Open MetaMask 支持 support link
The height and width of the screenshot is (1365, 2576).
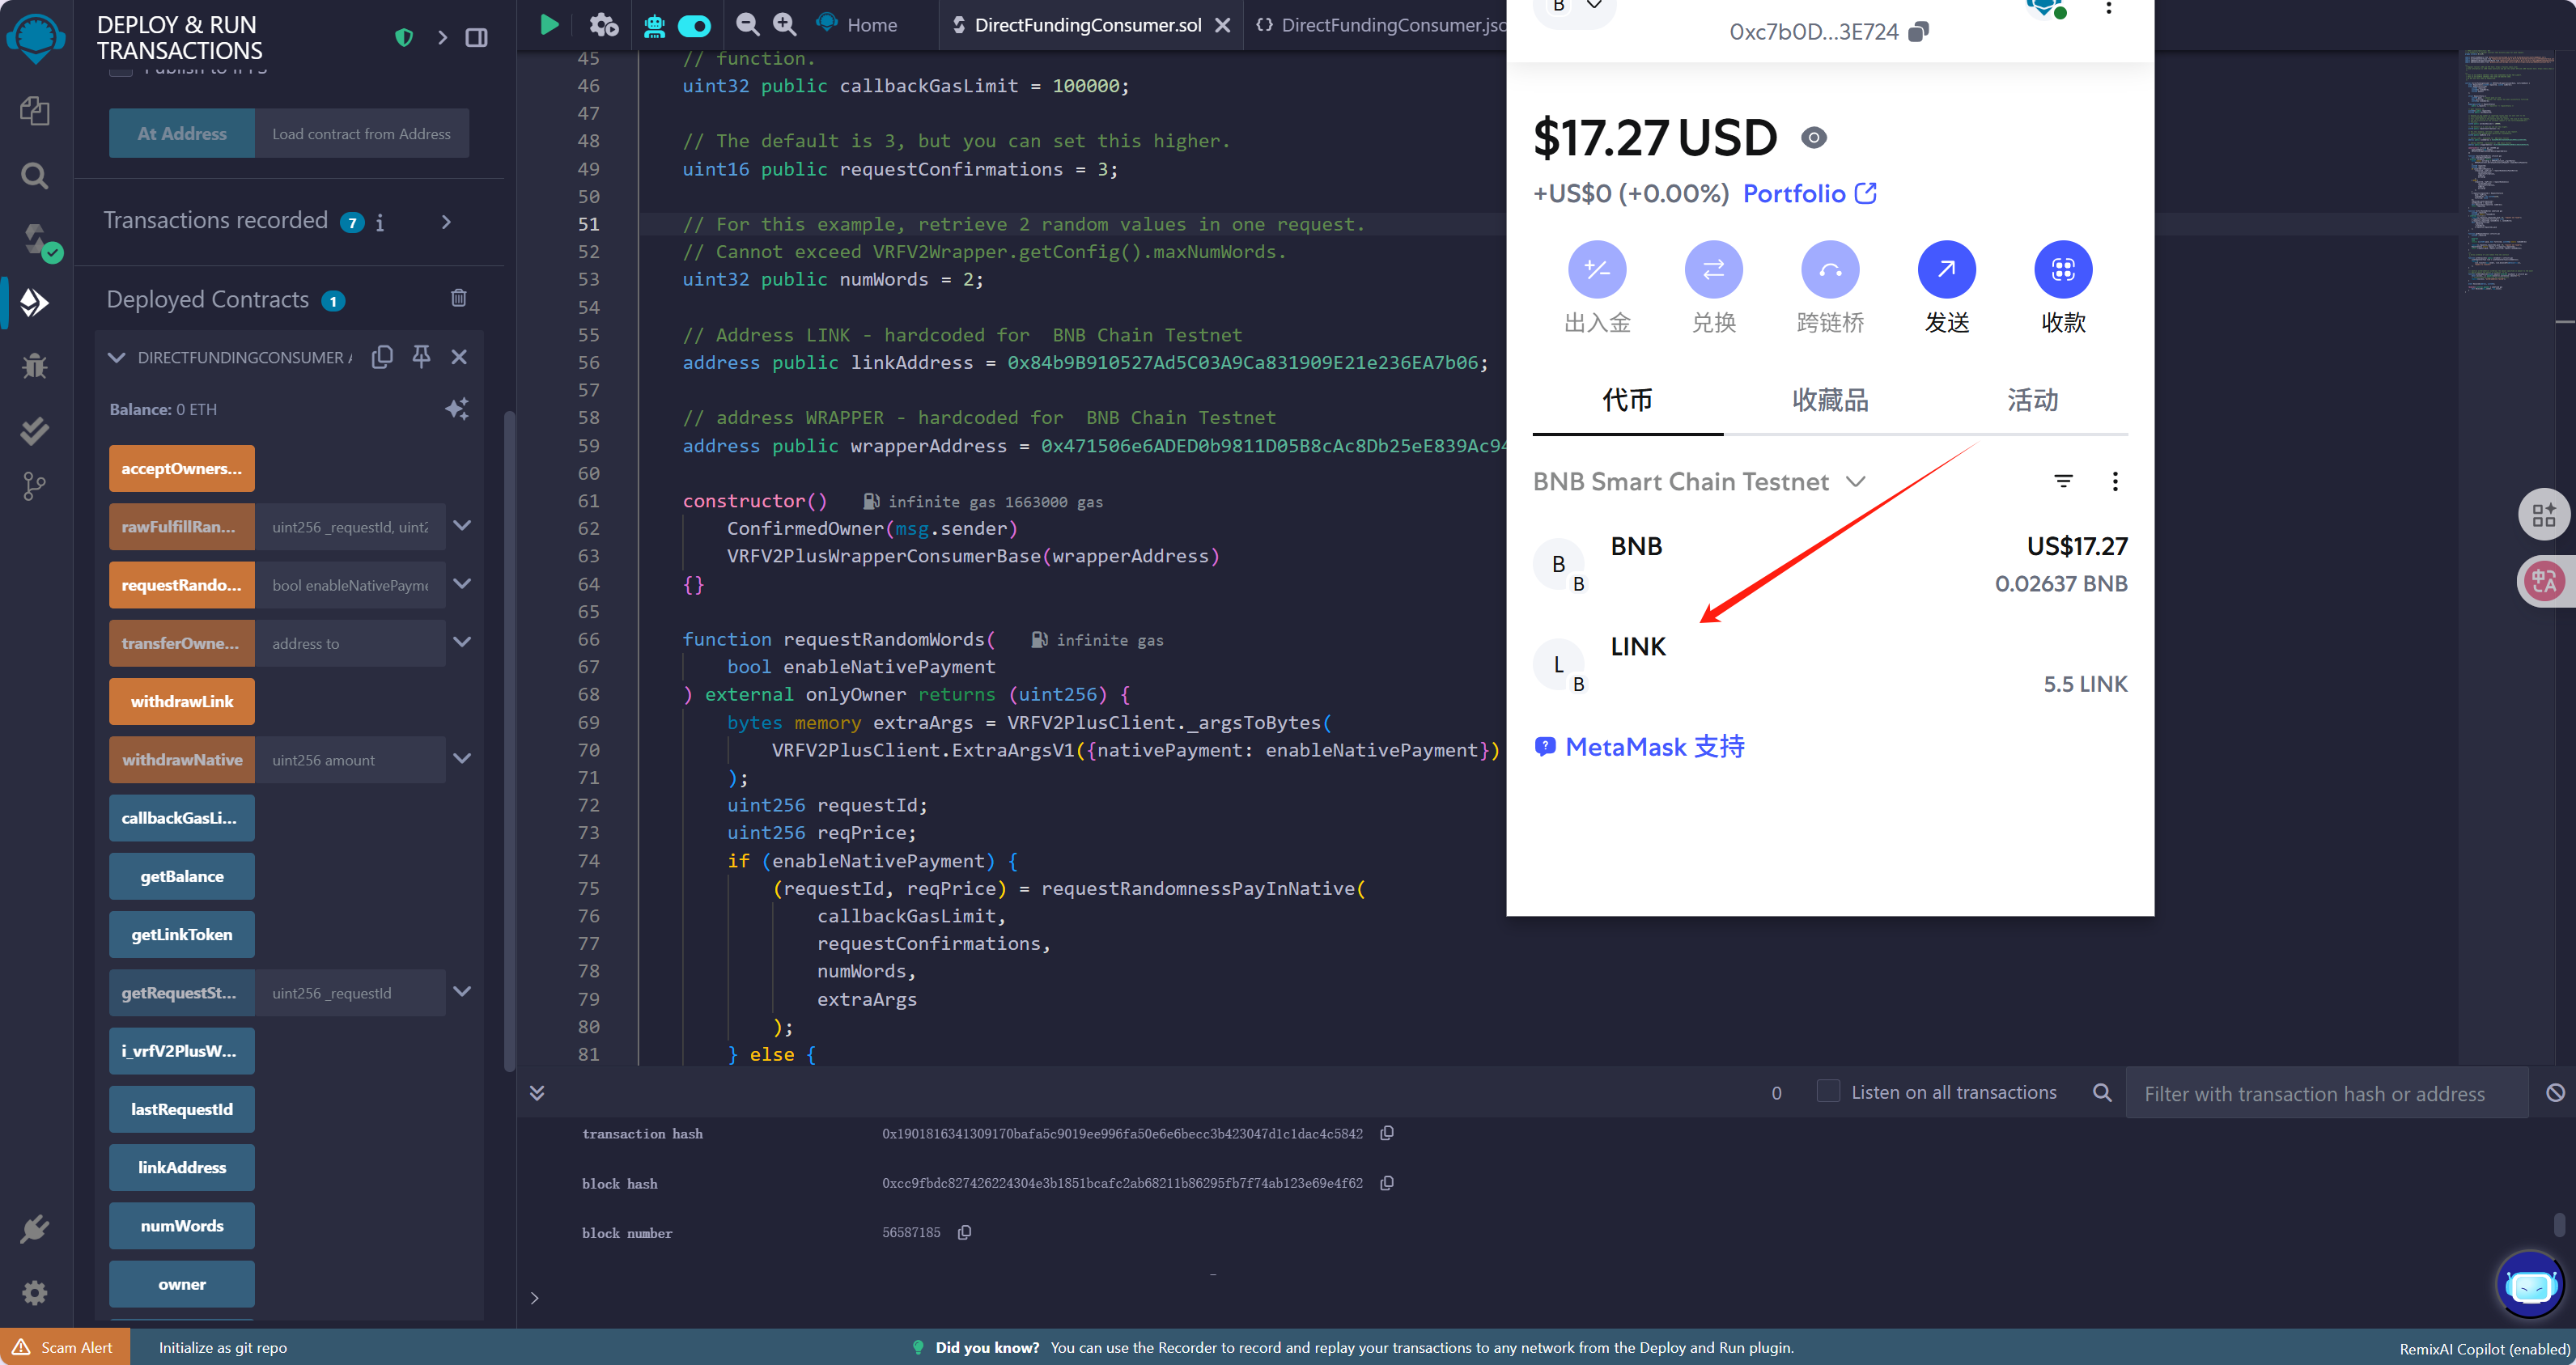pos(1640,746)
